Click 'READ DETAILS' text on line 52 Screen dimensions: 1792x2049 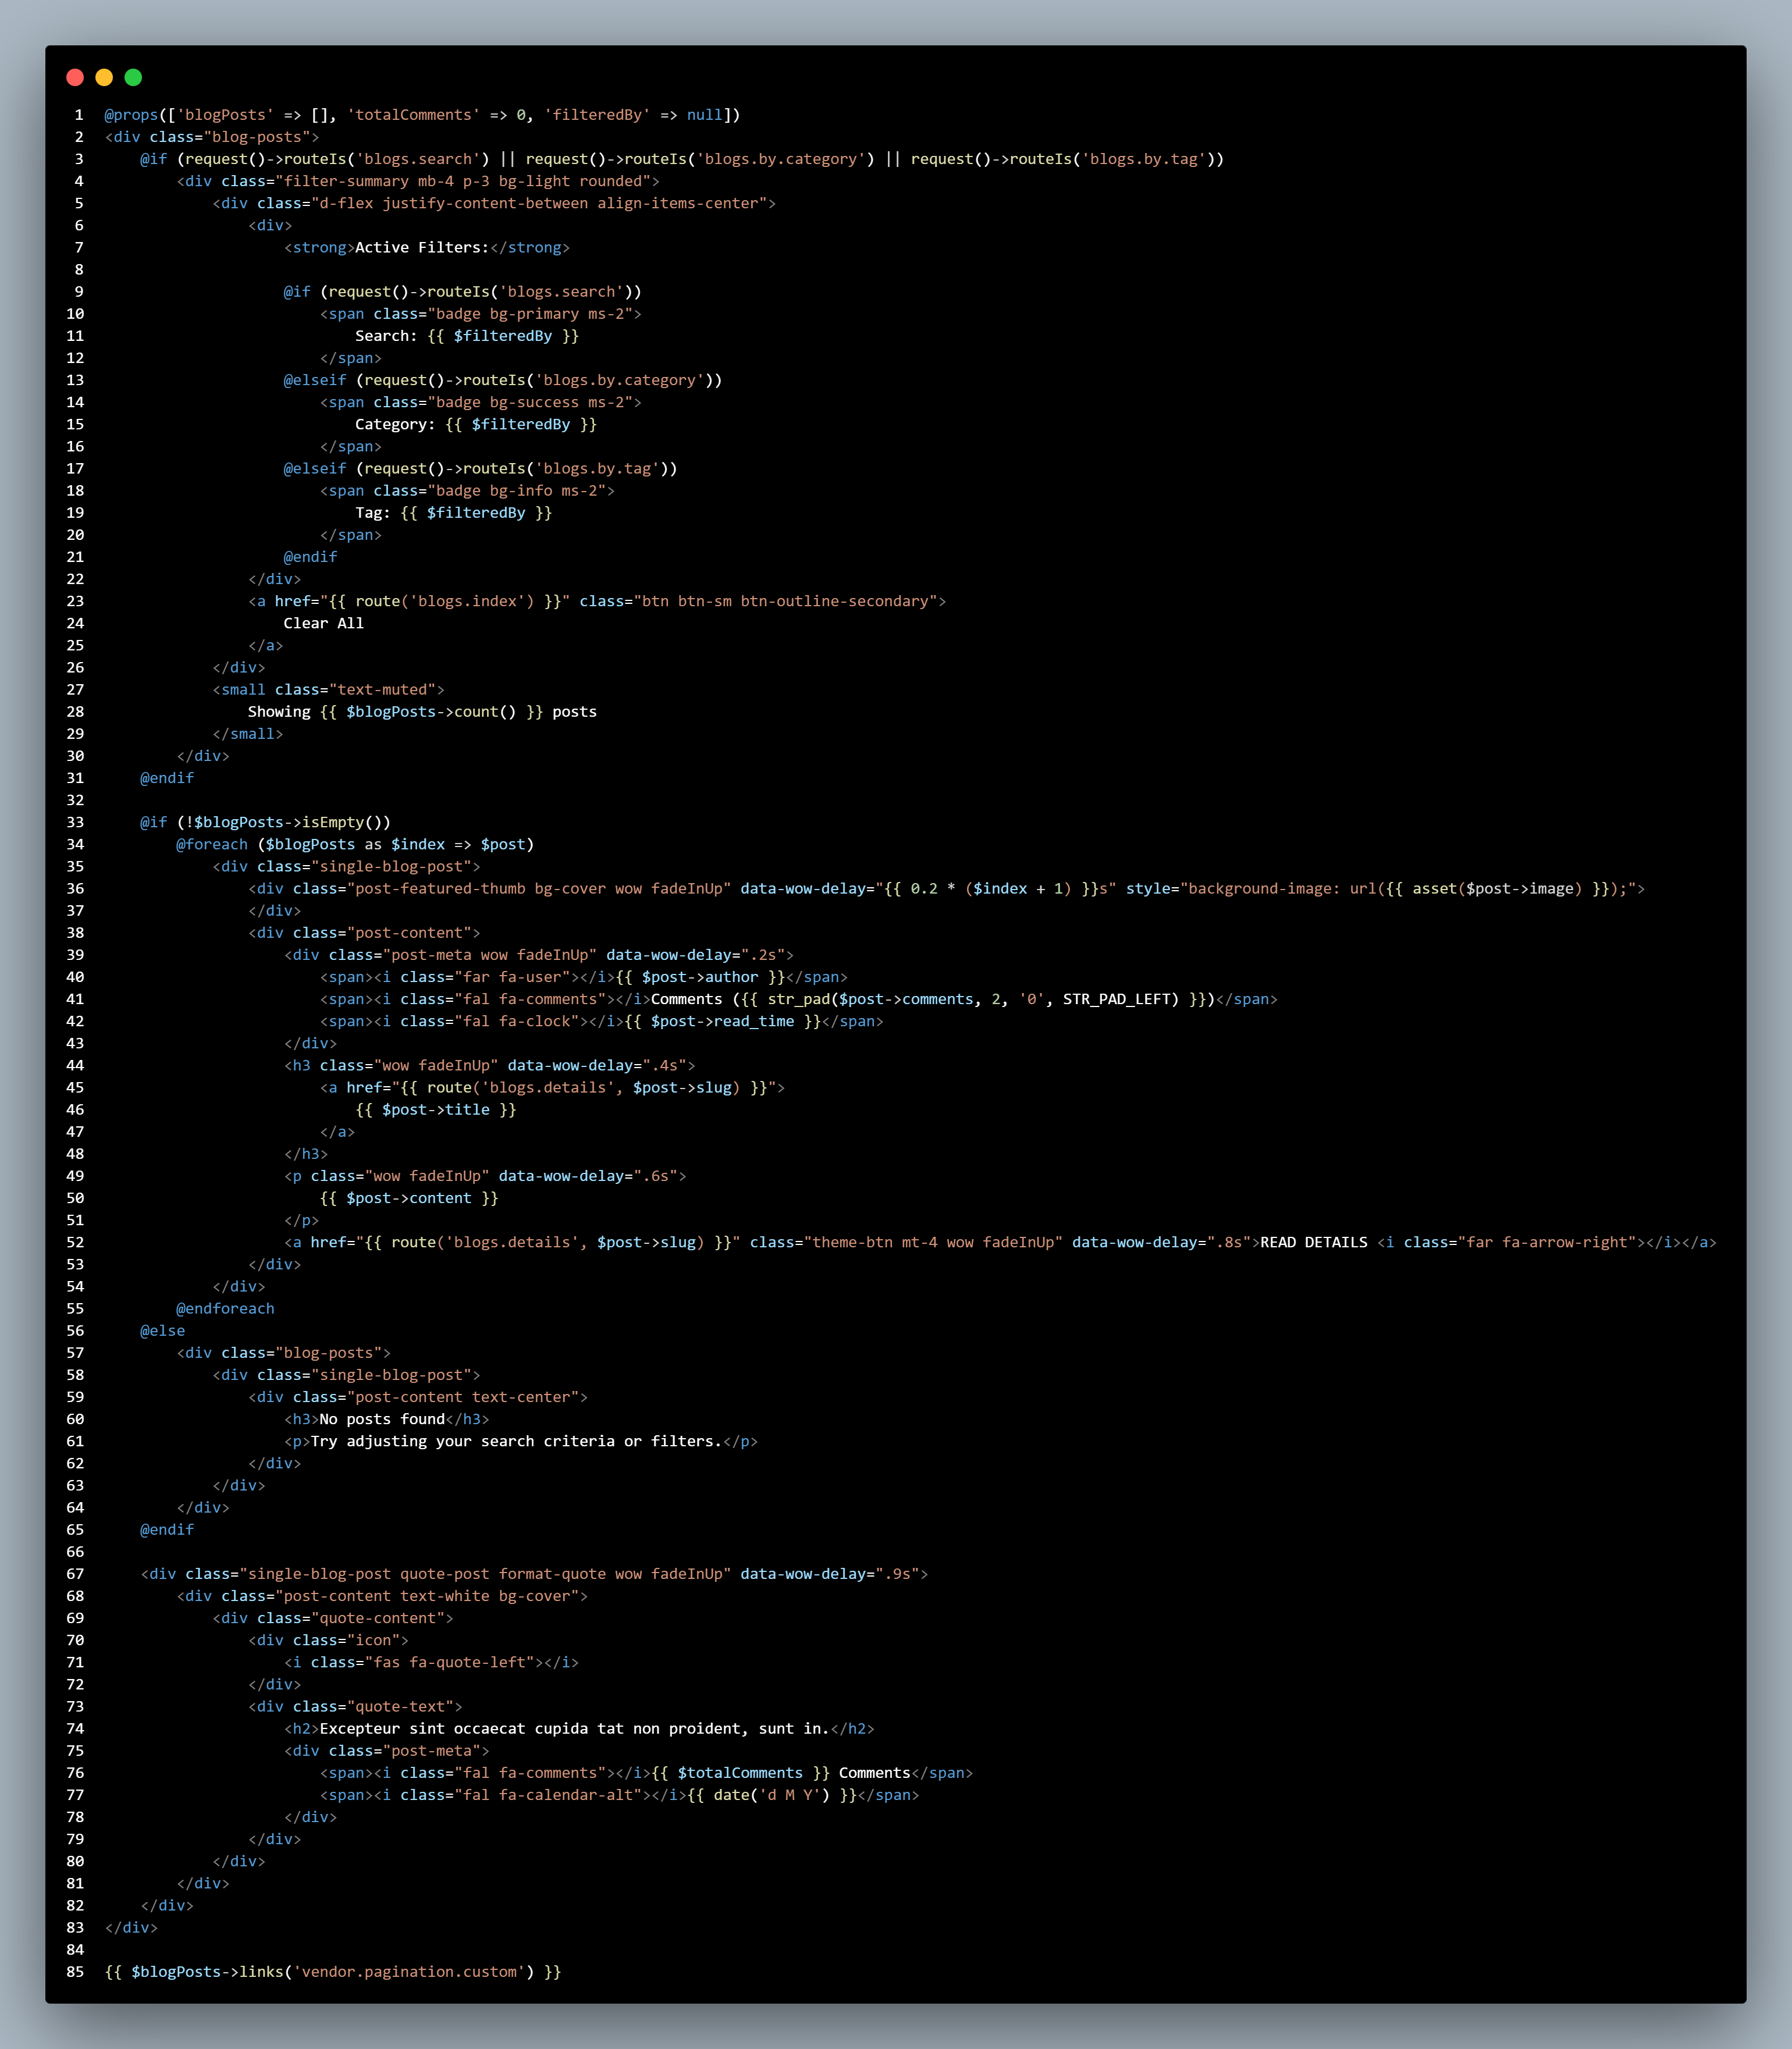[1313, 1242]
